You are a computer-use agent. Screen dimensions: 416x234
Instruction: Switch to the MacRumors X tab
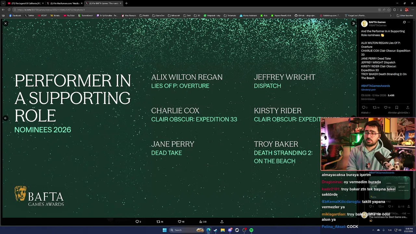click(65, 3)
